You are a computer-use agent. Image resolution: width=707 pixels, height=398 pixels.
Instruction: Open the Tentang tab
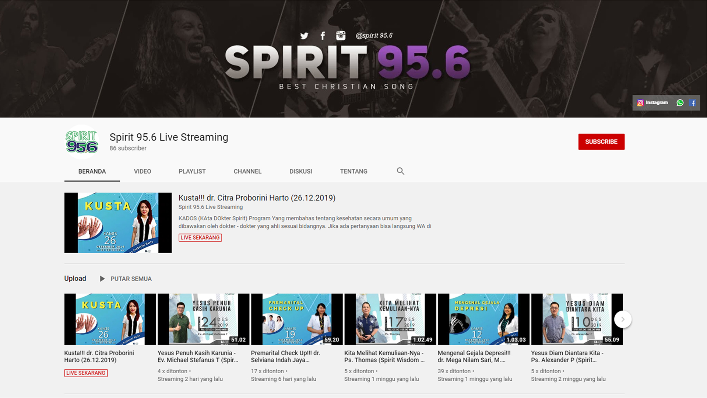point(353,171)
